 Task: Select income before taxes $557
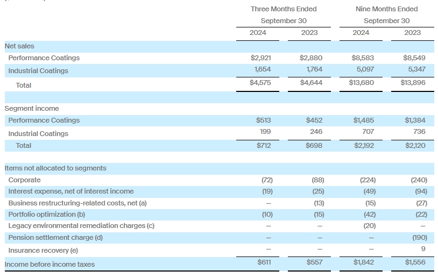pyautogui.click(x=314, y=262)
